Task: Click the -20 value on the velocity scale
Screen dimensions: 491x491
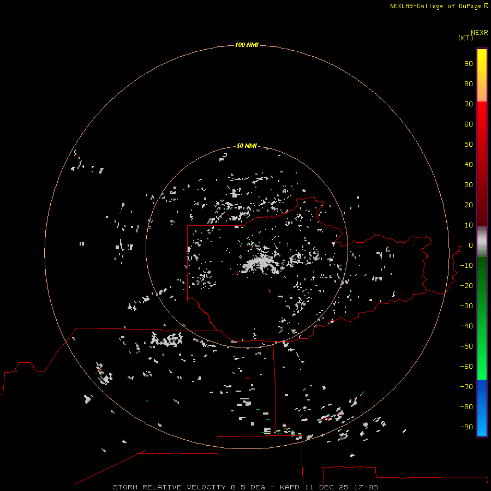Action: pos(466,286)
